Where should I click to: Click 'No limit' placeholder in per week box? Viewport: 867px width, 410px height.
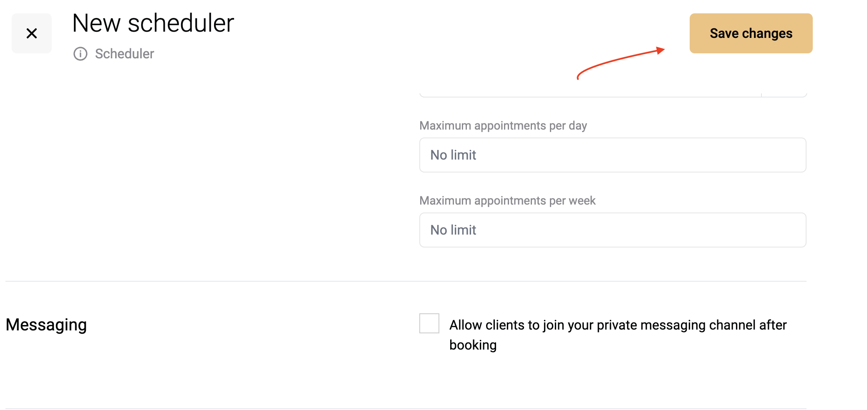(x=453, y=230)
